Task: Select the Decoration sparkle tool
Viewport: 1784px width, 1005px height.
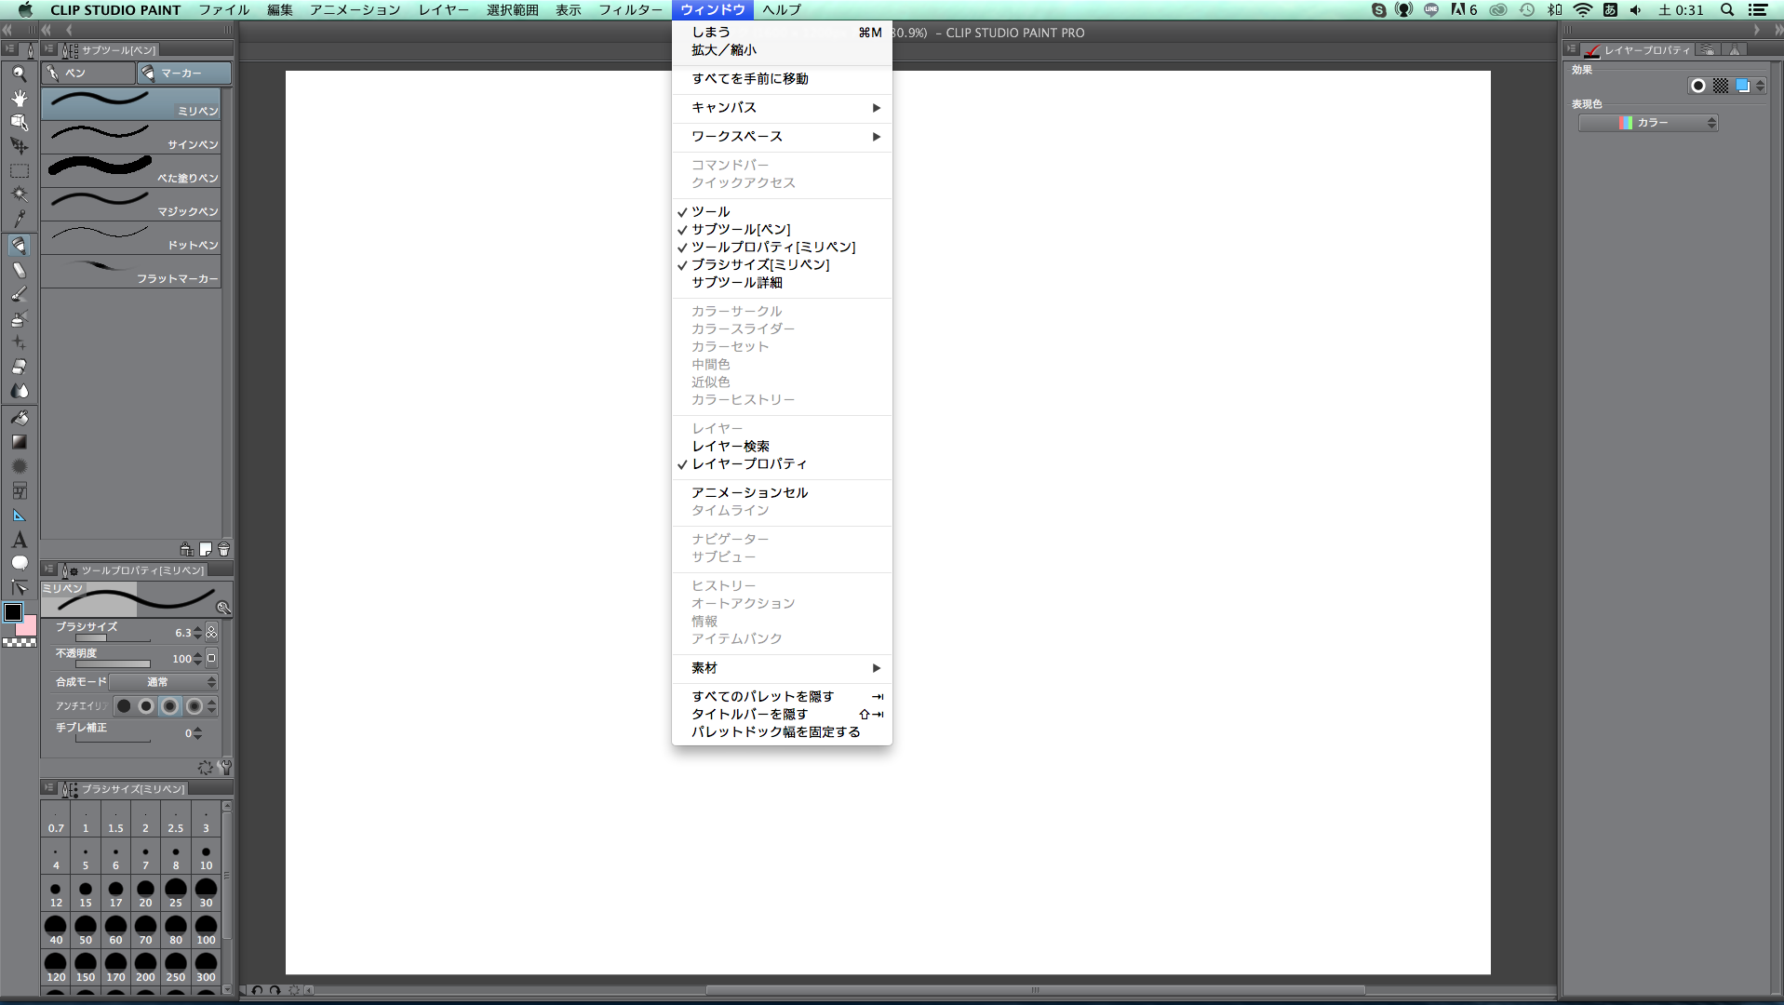Action: click(19, 342)
